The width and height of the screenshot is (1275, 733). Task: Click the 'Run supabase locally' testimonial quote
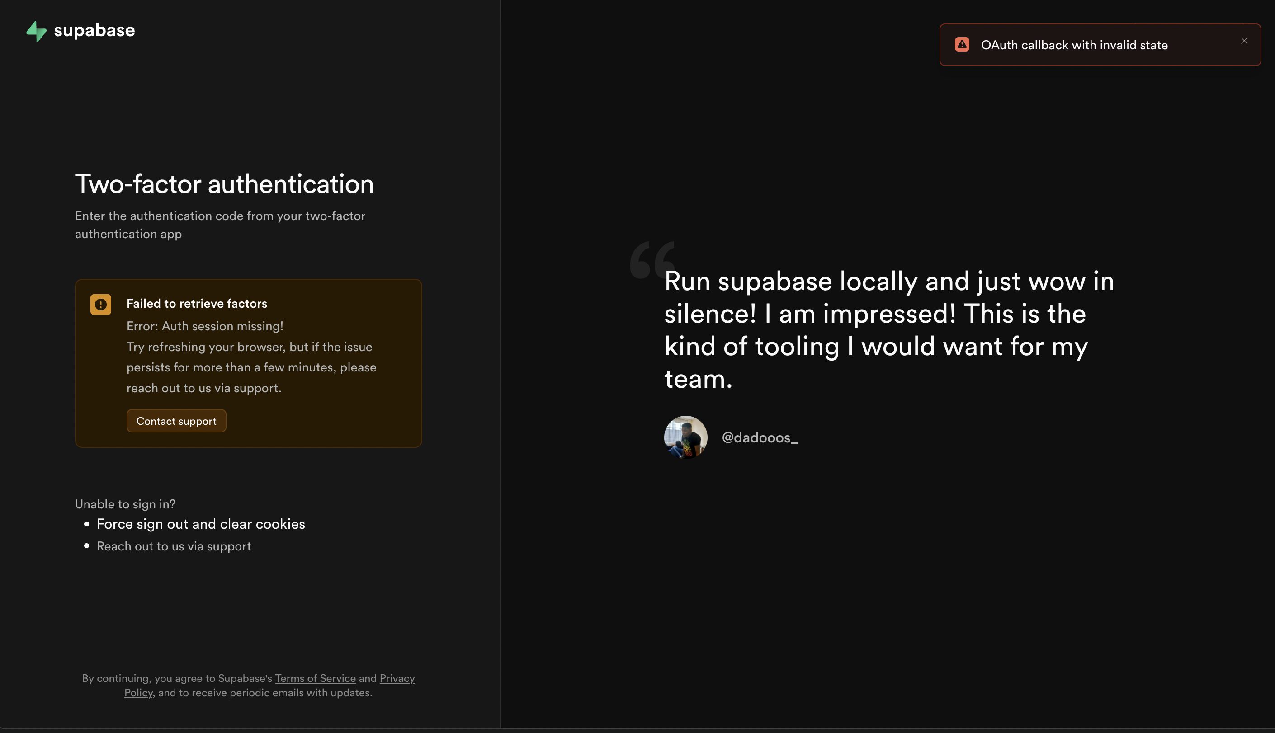click(x=888, y=329)
